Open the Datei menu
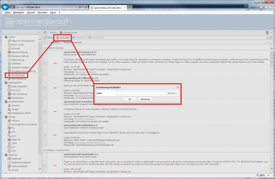 pos(8,13)
